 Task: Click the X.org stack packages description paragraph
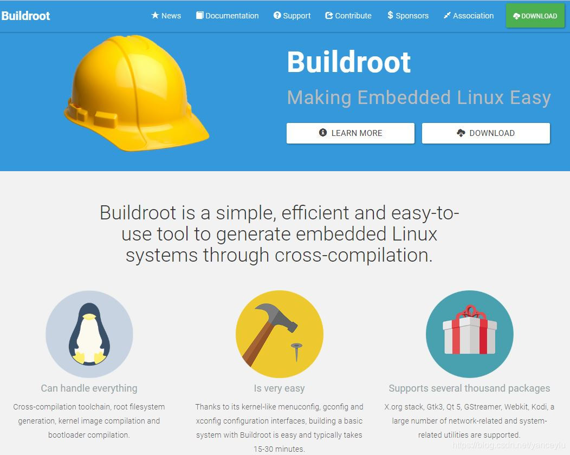(469, 421)
